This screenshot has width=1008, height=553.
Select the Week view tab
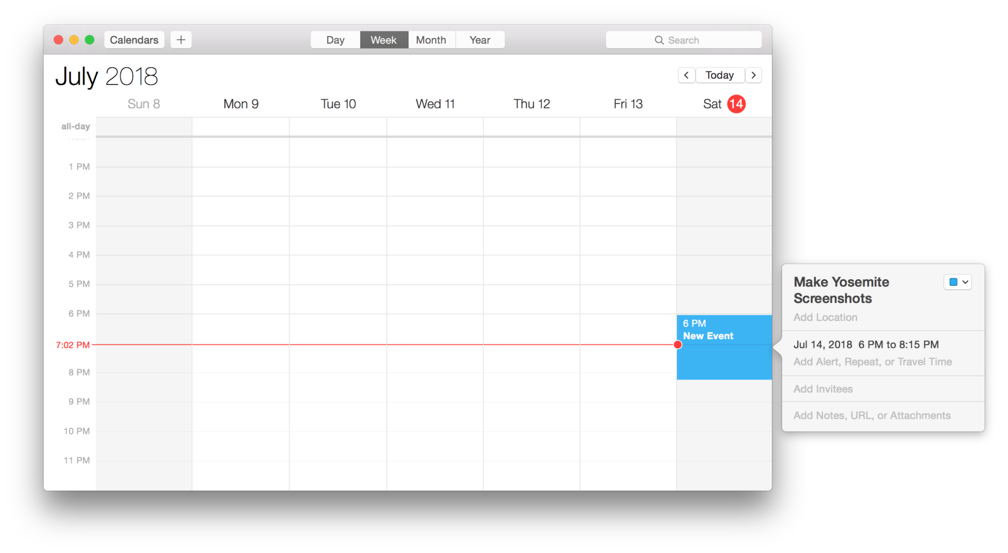click(x=384, y=40)
